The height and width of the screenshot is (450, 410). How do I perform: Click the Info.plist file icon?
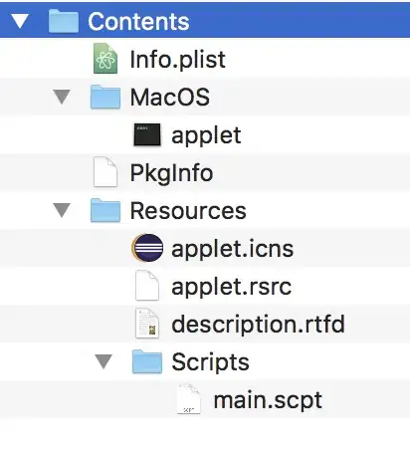(105, 59)
